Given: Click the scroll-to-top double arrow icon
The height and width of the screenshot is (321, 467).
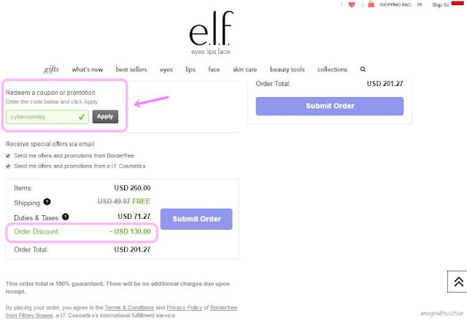Looking at the screenshot, I should point(458,282).
